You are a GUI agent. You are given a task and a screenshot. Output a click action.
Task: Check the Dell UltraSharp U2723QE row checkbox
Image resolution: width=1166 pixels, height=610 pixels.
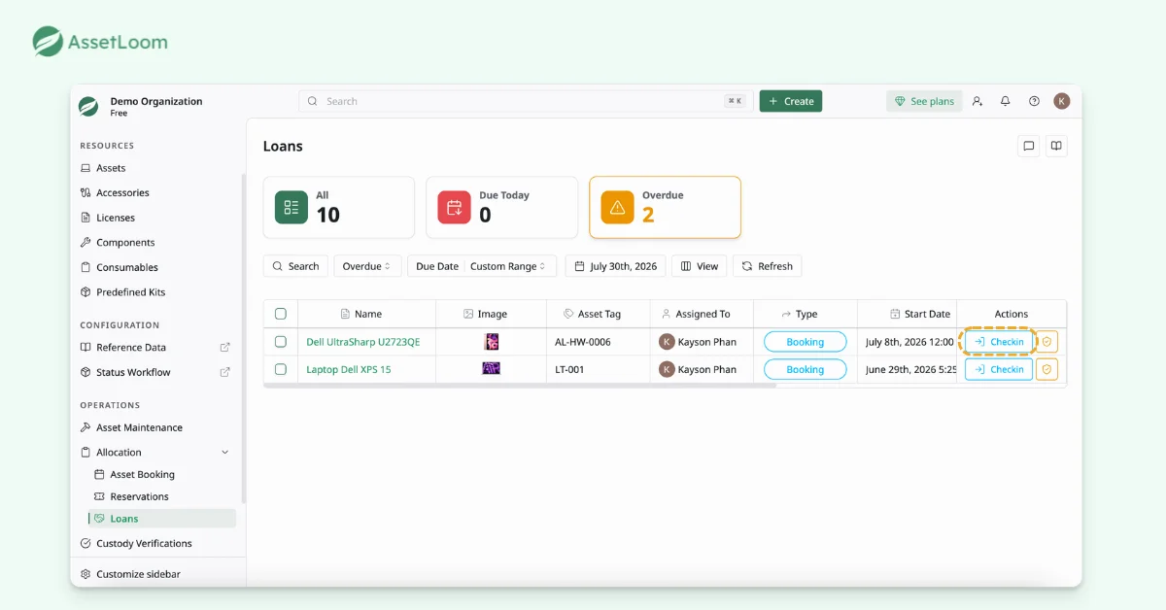coord(281,342)
